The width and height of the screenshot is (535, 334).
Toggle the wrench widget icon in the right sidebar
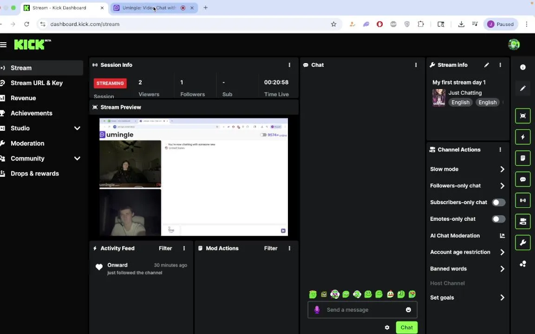(x=523, y=243)
